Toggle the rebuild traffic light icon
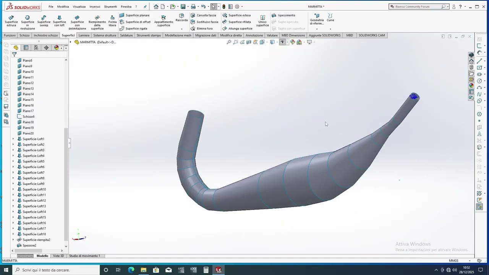The height and width of the screenshot is (275, 489). pyautogui.click(x=223, y=6)
